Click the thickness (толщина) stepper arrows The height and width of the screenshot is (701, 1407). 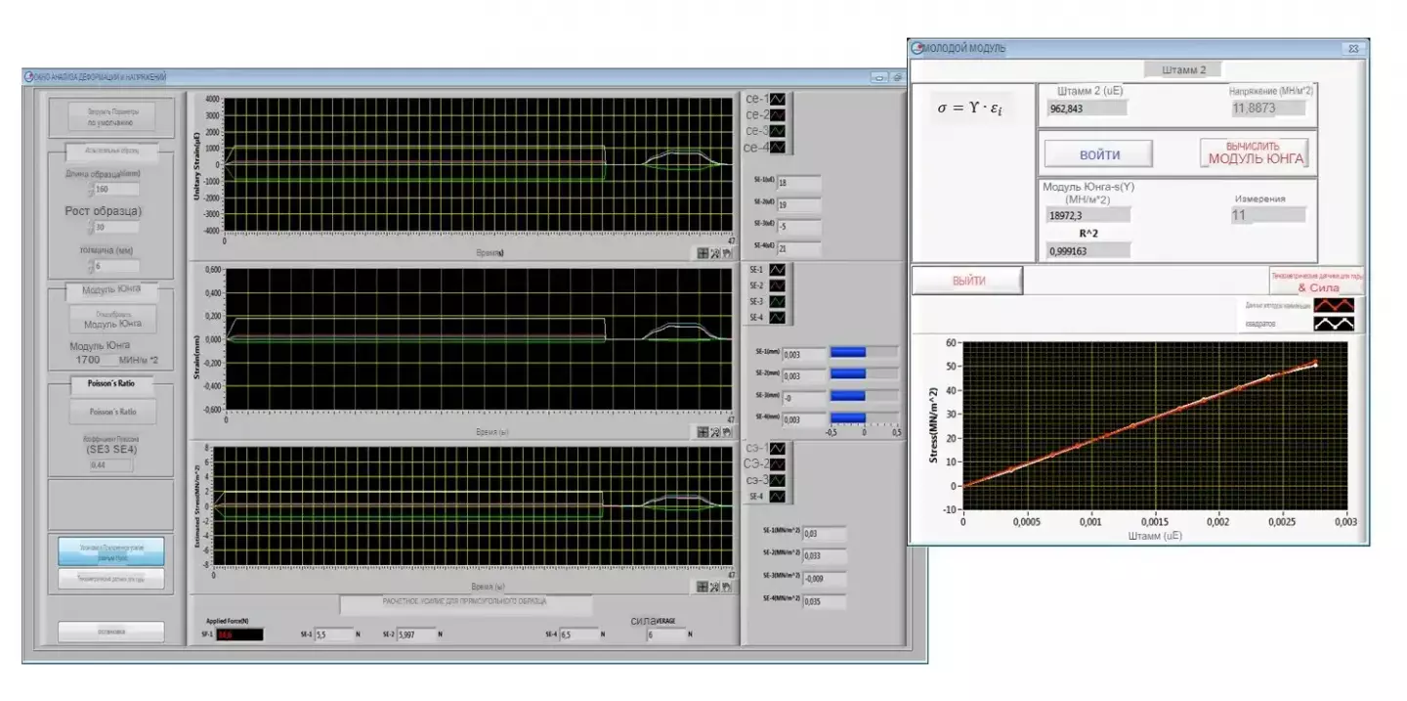[x=91, y=266]
